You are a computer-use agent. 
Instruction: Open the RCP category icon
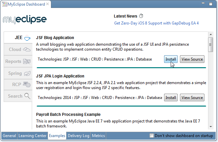point(27,84)
